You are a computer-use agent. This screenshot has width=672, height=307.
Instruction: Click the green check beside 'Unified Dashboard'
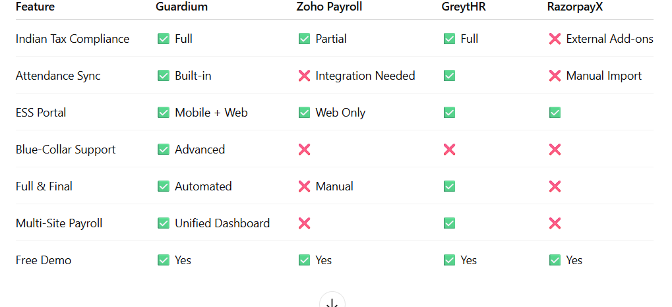pos(164,223)
